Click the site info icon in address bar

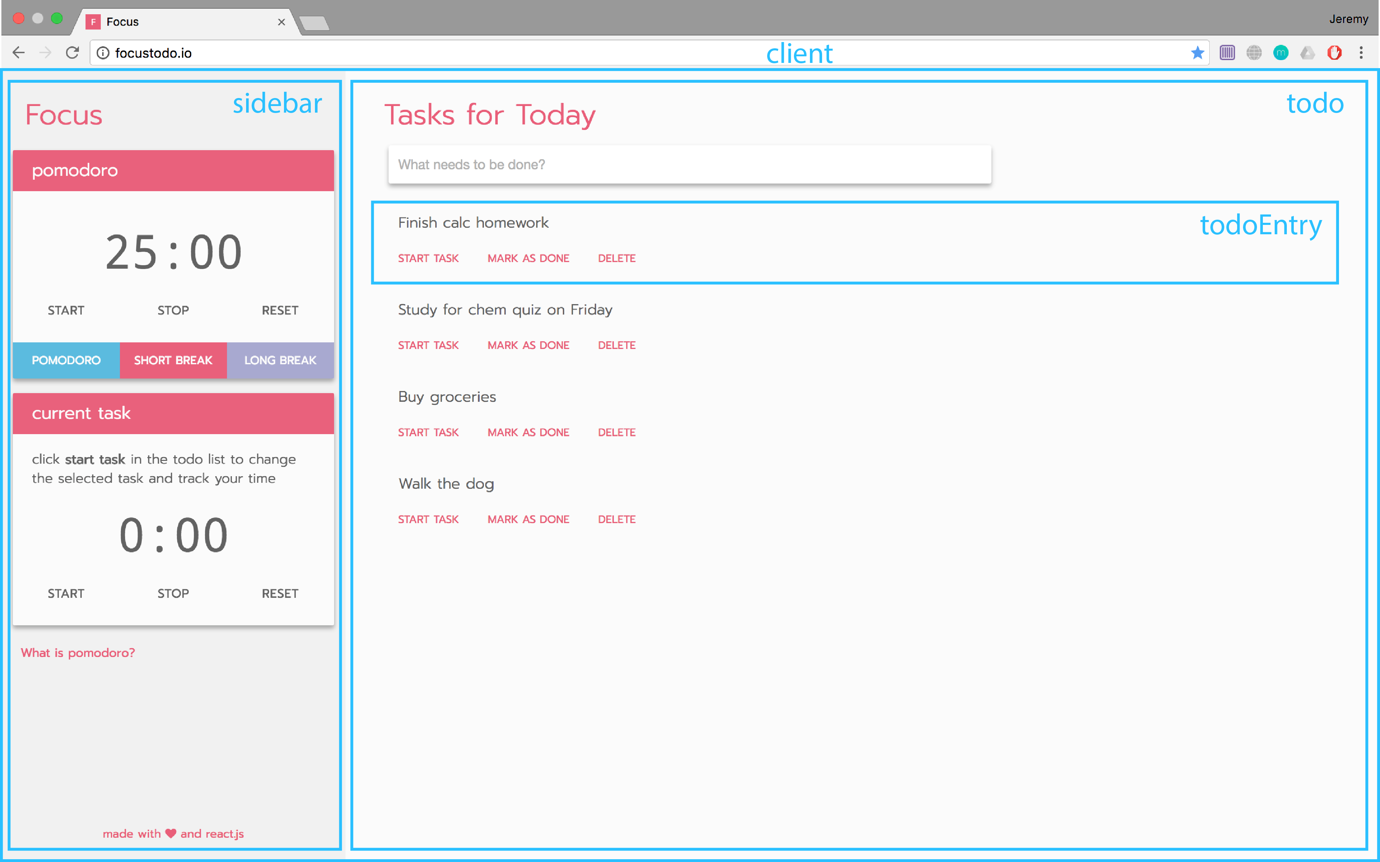coord(103,53)
